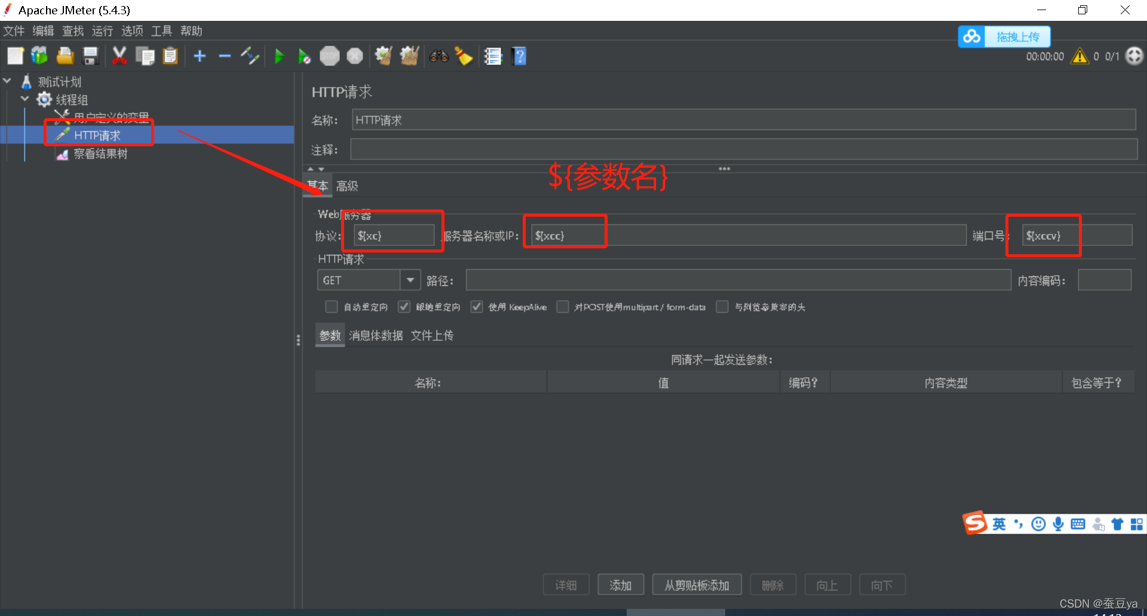
Task: Click the 向下 button
Action: click(x=882, y=585)
